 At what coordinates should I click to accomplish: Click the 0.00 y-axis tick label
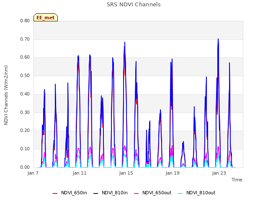coord(25,167)
